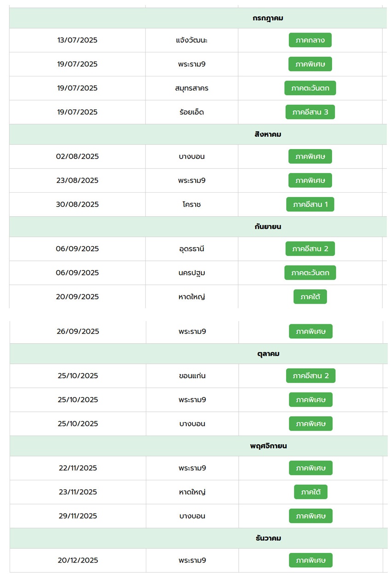The image size is (391, 581).
Task: Select the ภาคตะวันตก badge in the นครปฐม row
Action: pos(310,273)
